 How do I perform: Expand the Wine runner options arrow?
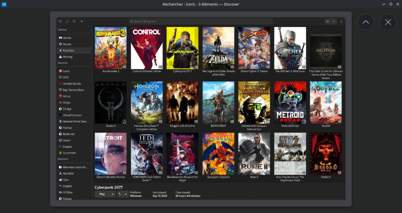click(x=126, y=194)
